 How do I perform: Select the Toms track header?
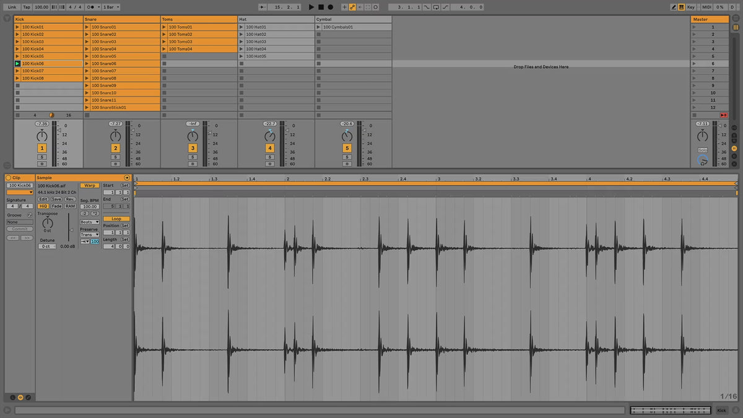point(198,19)
